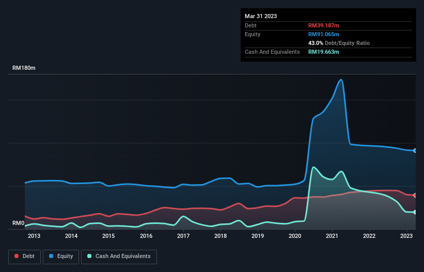Click the RM19.663m cash value
The image size is (424, 272).
323,52
